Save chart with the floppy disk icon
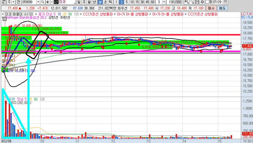 (x=197, y=2)
